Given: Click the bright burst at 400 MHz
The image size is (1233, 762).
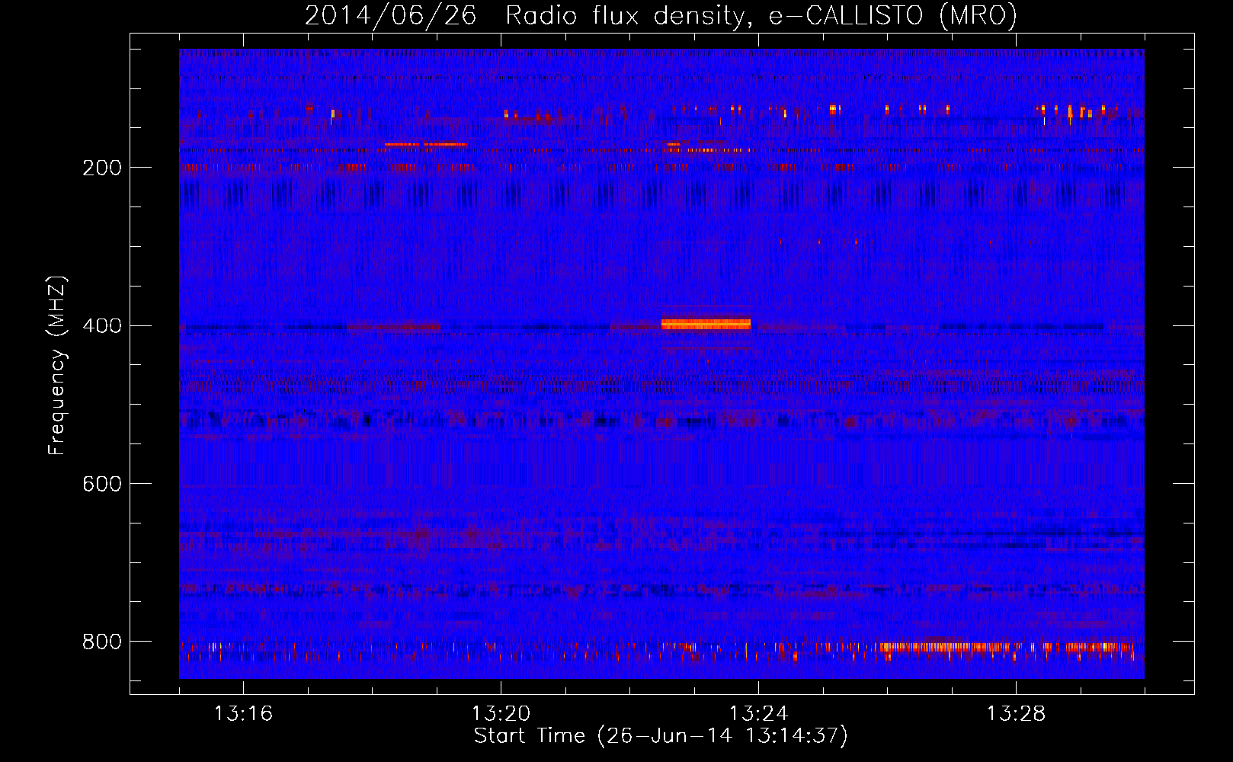Looking at the screenshot, I should tap(706, 324).
